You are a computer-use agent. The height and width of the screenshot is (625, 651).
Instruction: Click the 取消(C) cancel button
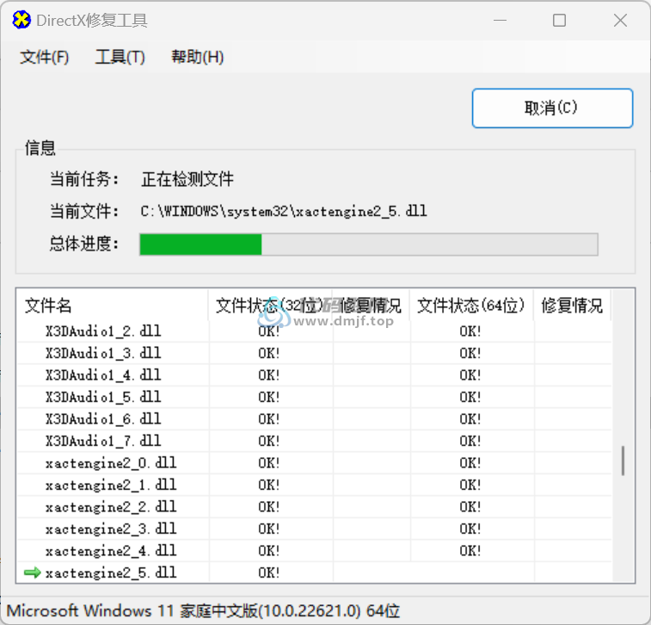(x=552, y=108)
